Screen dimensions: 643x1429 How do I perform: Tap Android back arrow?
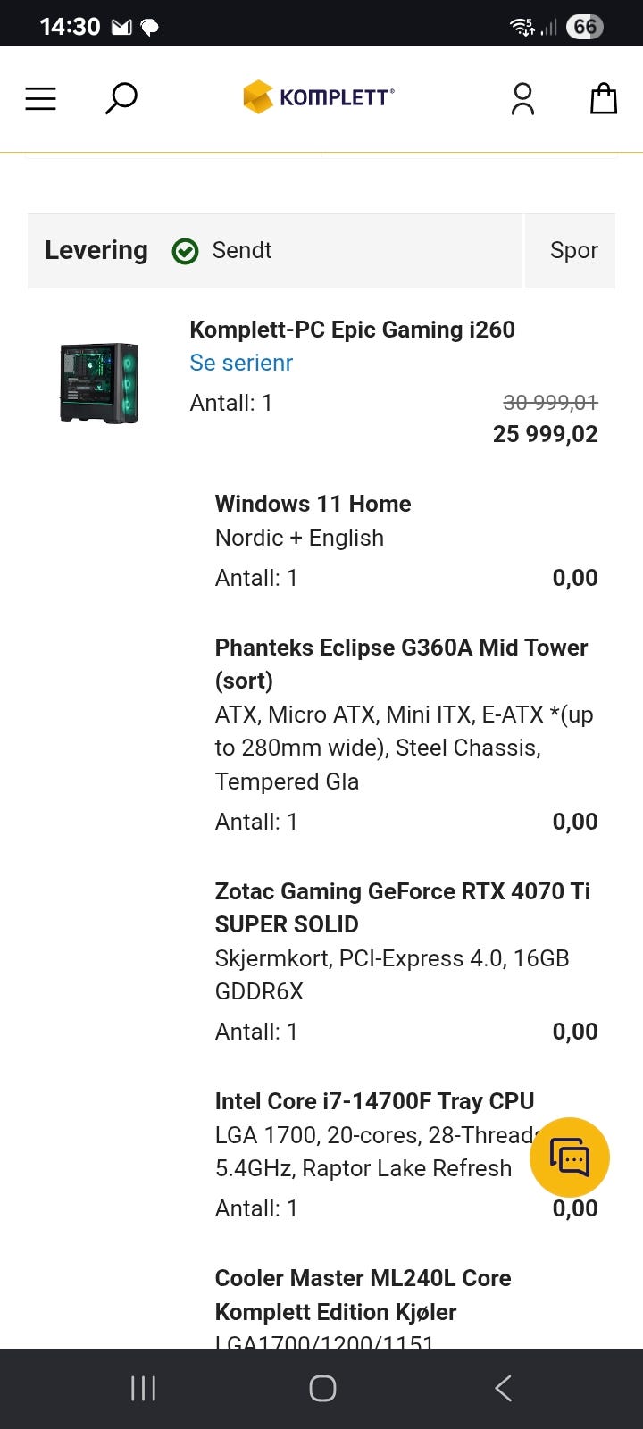(503, 1388)
